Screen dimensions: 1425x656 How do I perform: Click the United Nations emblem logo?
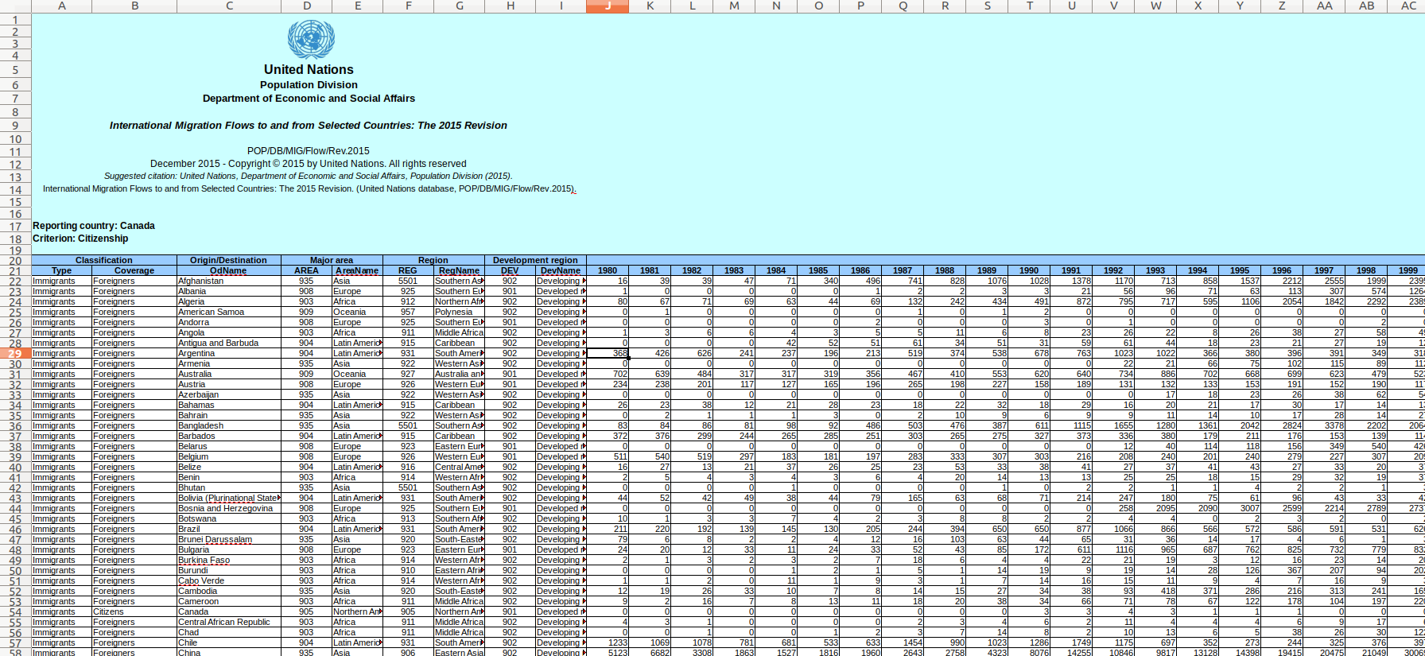pos(310,39)
